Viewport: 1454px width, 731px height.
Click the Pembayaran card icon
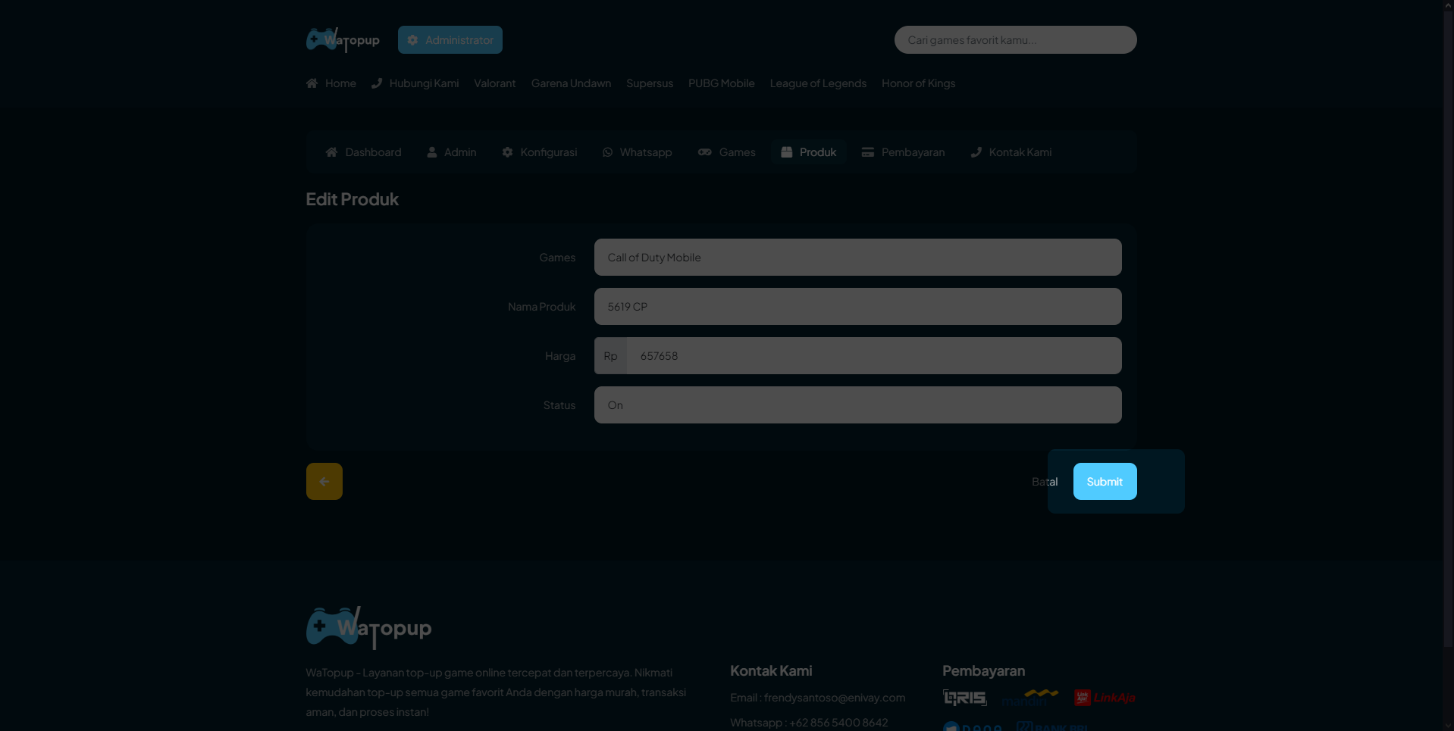click(x=868, y=152)
